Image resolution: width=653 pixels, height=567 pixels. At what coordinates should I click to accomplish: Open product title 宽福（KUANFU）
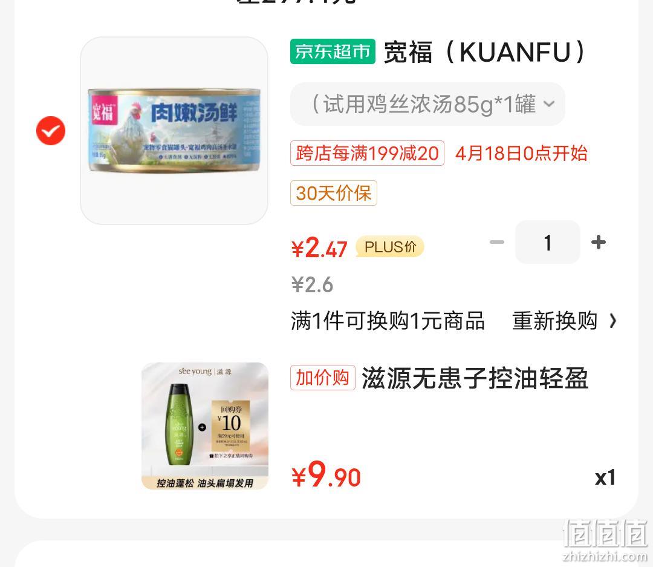pyautogui.click(x=485, y=52)
